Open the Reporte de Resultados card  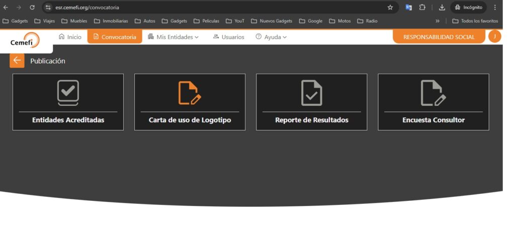(x=312, y=102)
